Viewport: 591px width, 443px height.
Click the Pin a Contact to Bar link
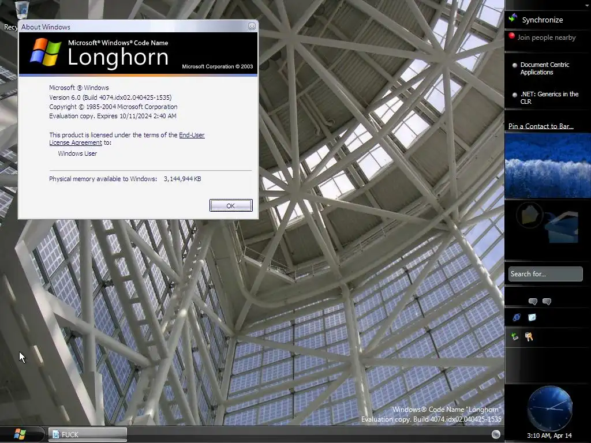pyautogui.click(x=540, y=126)
